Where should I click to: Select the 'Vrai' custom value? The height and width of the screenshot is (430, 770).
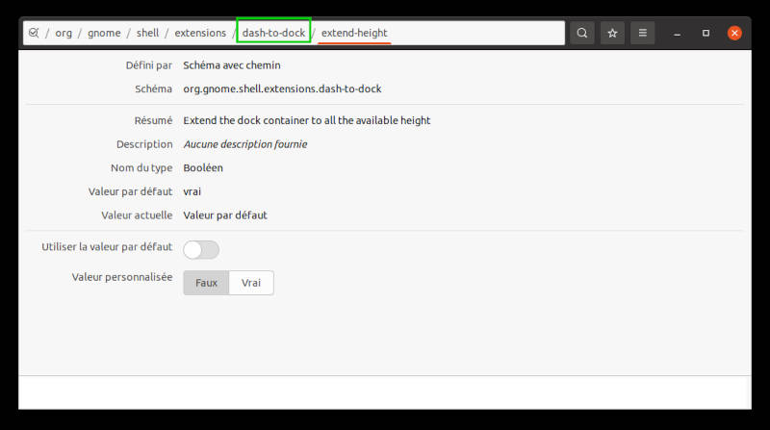coord(251,283)
